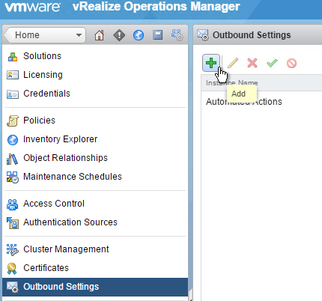Open the Administration users-gear icon
Image resolution: width=322 pixels, height=301 pixels.
coord(177,35)
